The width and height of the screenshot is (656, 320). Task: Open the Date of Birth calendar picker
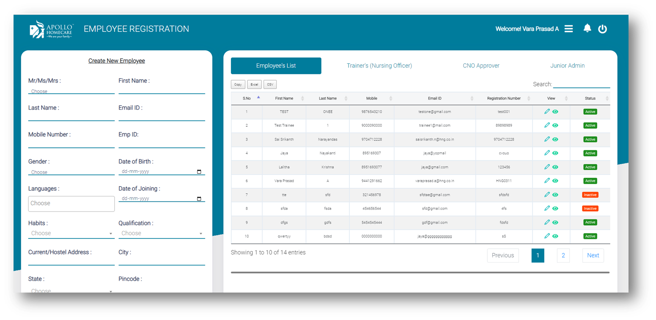point(199,170)
